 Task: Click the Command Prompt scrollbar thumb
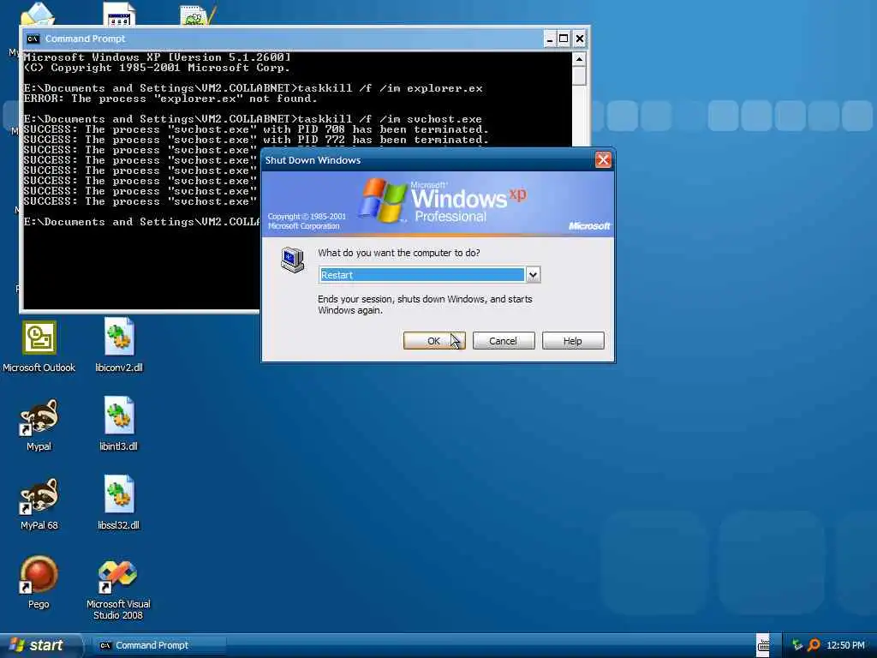tap(580, 76)
